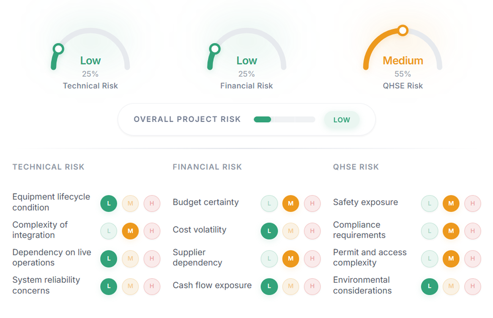Click the High circle for Cash flow exposure
Viewport: 493px width, 318px height.
[312, 287]
